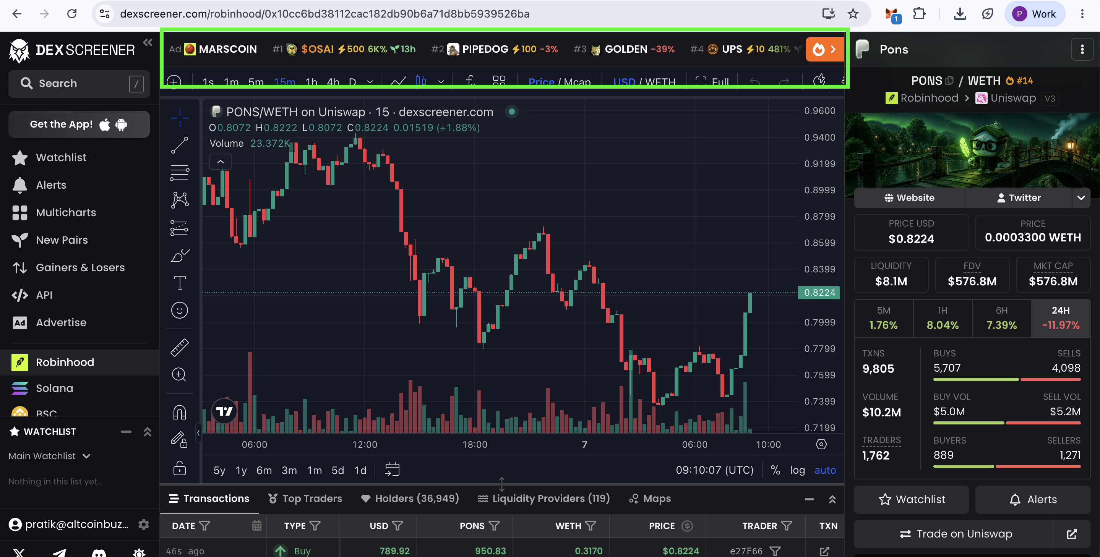Image resolution: width=1100 pixels, height=557 pixels.
Task: Open the TRADER column filter
Action: pyautogui.click(x=787, y=526)
